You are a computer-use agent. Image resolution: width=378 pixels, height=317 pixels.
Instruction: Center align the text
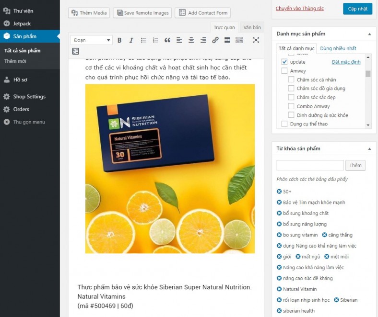pyautogui.click(x=191, y=40)
